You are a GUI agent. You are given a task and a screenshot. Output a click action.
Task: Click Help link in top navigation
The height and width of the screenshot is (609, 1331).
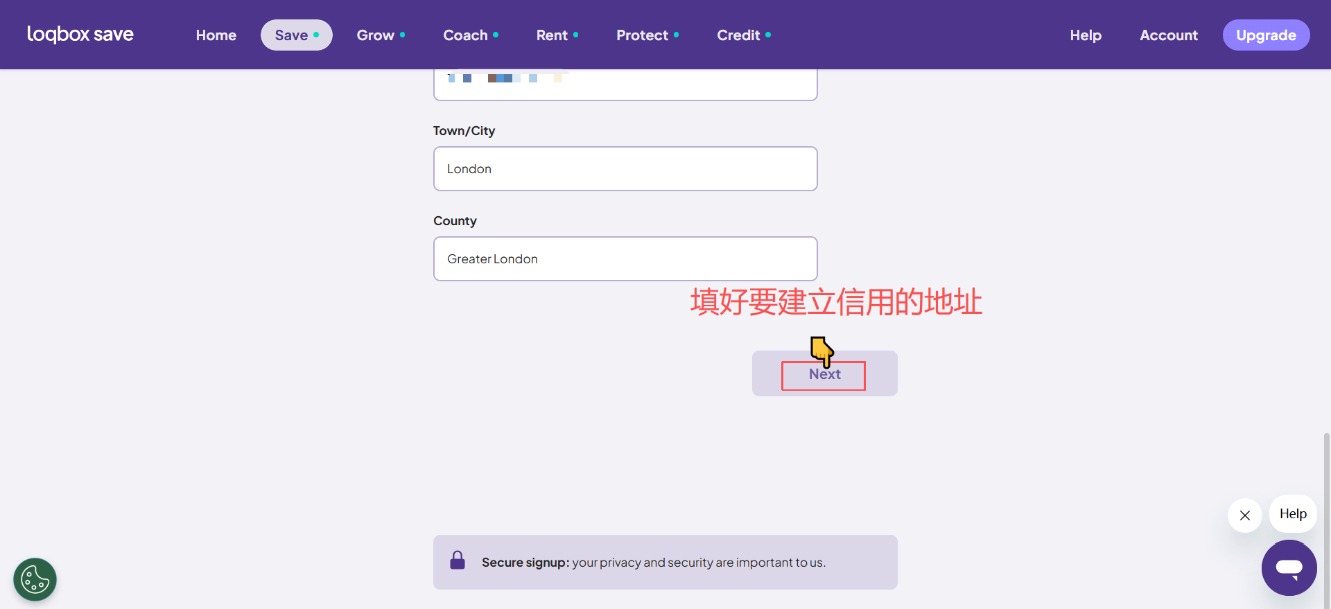click(x=1085, y=35)
